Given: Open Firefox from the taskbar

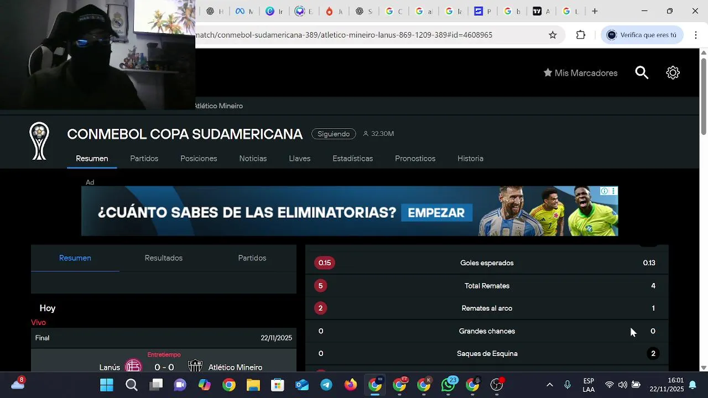Looking at the screenshot, I should click(x=351, y=385).
